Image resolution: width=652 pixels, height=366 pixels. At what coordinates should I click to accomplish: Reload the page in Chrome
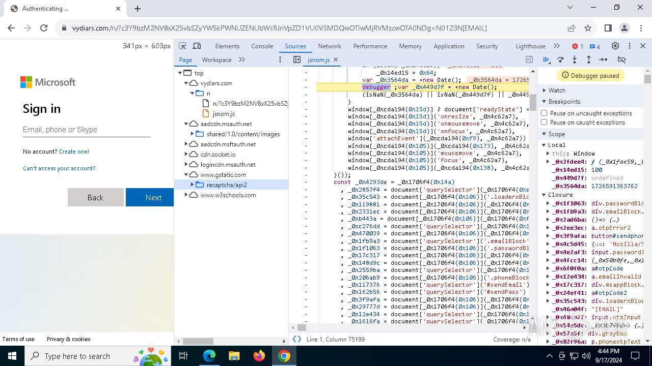pos(44,28)
